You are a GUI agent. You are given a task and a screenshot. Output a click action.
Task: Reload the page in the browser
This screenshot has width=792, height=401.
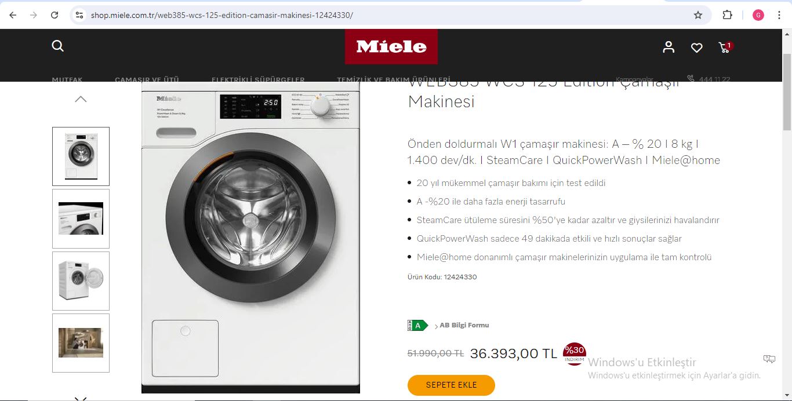pyautogui.click(x=55, y=15)
